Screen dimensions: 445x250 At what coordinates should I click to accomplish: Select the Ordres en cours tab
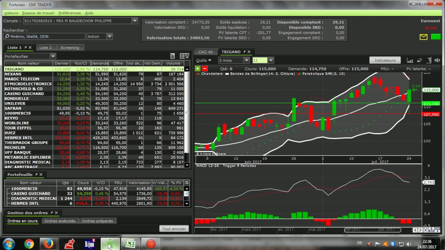[23, 221]
